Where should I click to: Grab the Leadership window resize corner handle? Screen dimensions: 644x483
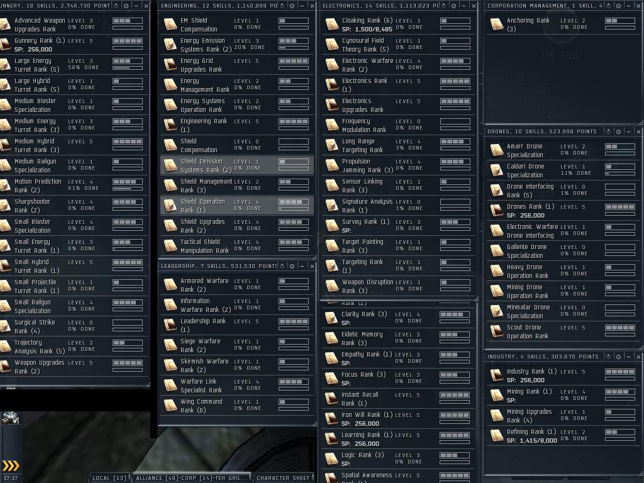(314, 423)
